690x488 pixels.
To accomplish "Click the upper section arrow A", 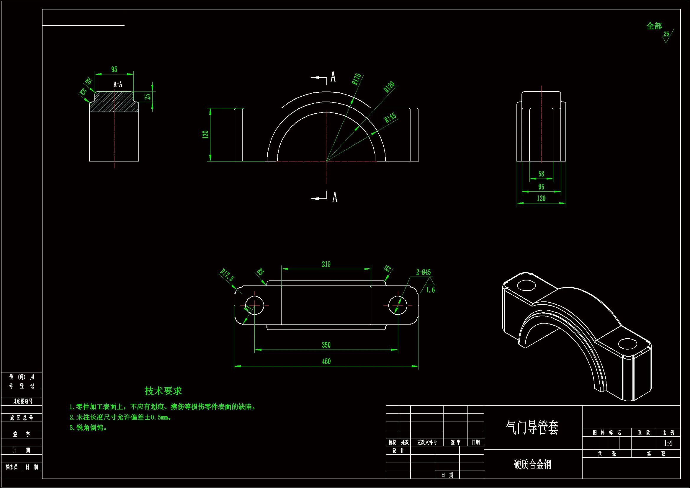I will 333,77.
